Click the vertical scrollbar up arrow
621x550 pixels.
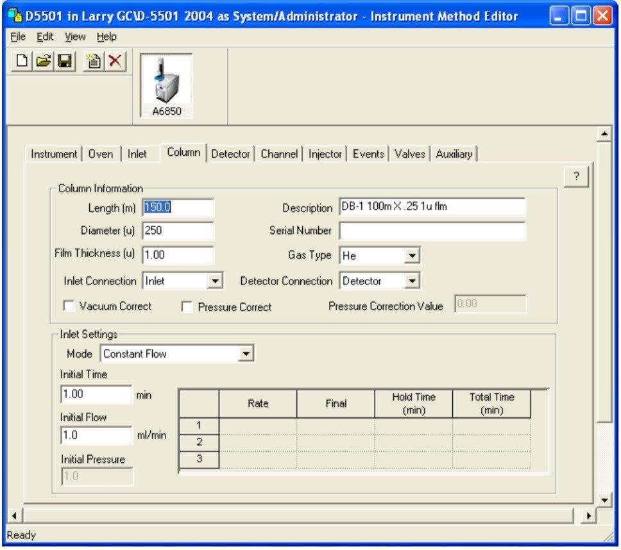coord(604,134)
